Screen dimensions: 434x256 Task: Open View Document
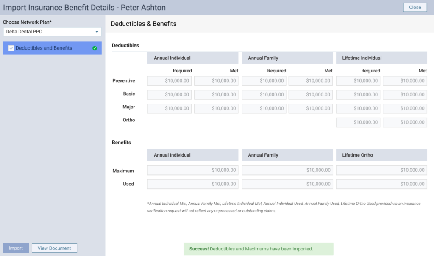54,248
